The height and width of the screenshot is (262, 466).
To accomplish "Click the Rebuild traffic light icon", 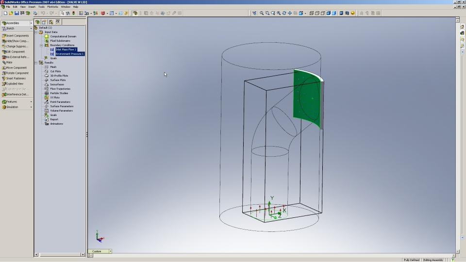I will coord(73,13).
